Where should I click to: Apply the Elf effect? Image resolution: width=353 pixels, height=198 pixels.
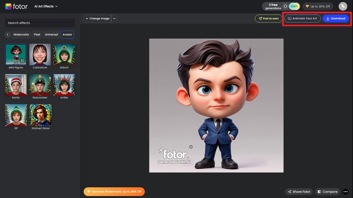[x=16, y=115]
